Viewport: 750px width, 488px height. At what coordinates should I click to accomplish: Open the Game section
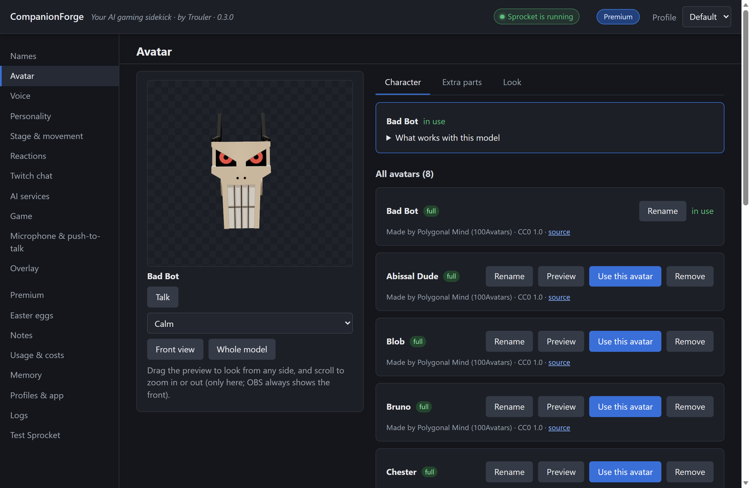tap(60, 216)
